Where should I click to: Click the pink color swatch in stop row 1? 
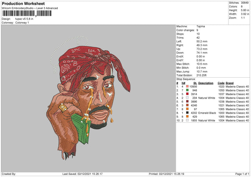pyautogui.click(x=187, y=86)
